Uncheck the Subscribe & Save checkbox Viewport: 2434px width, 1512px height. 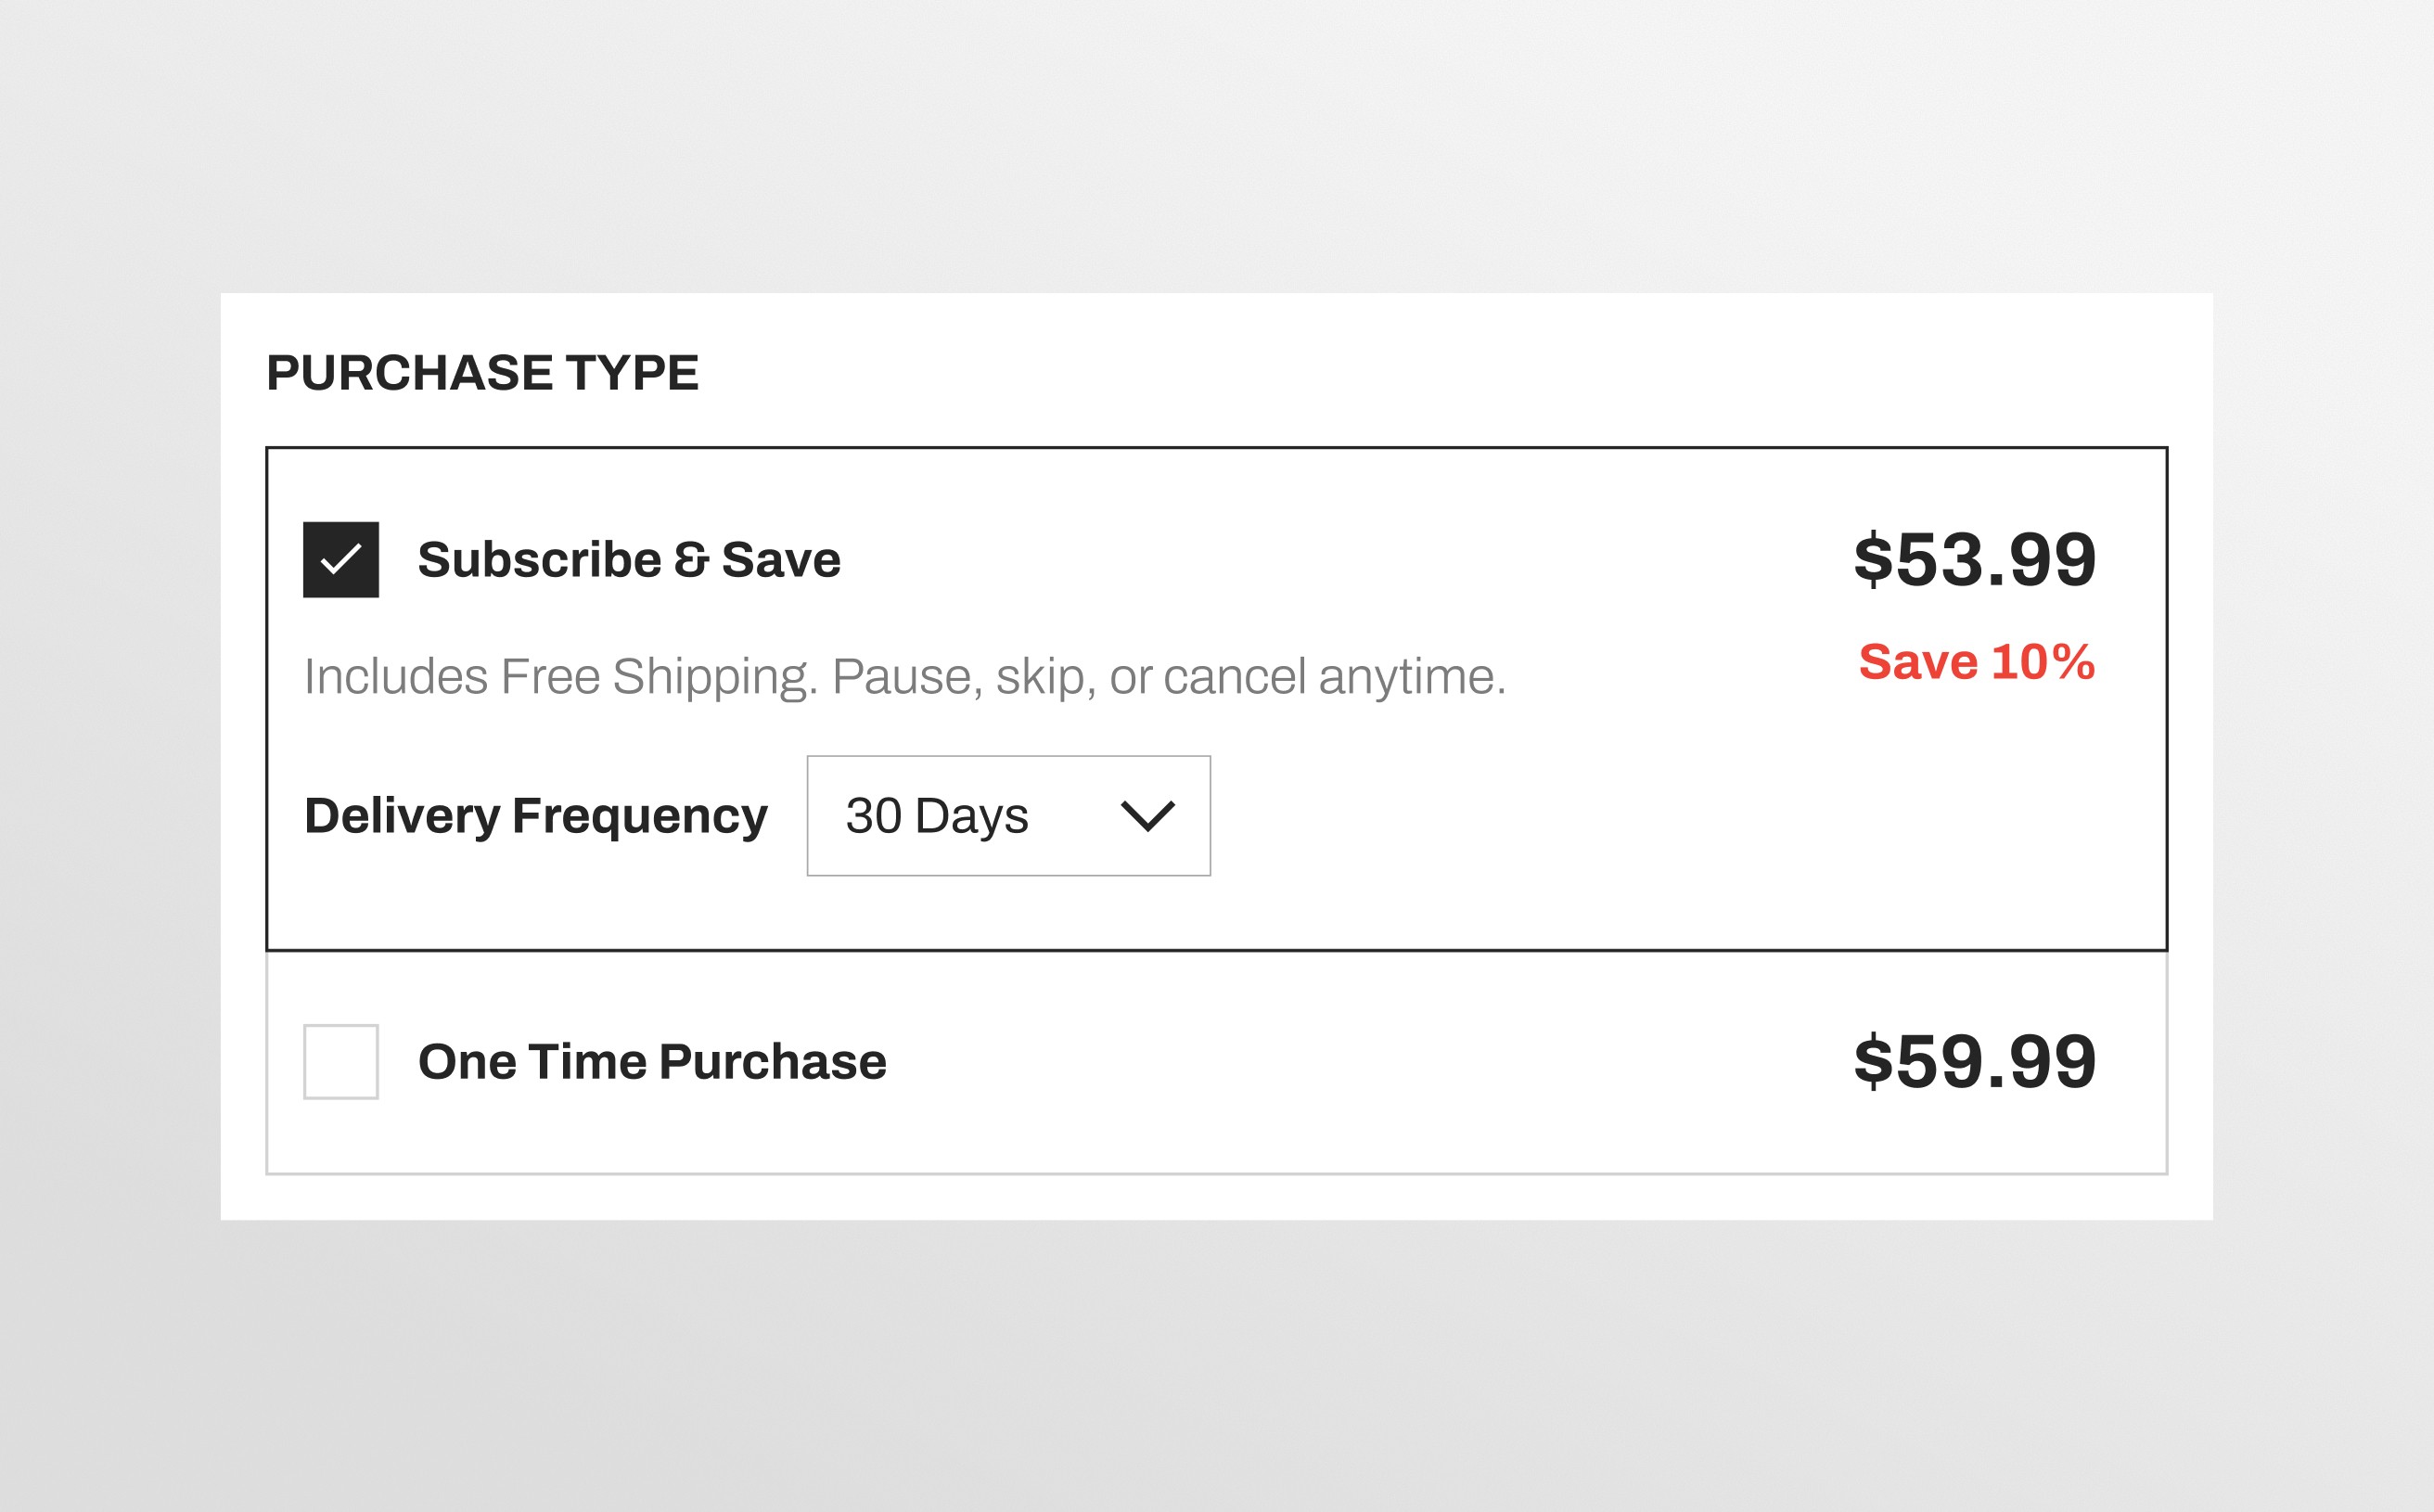point(341,560)
